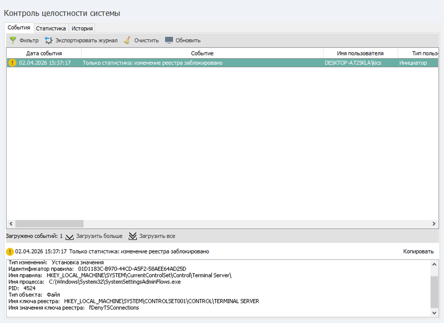Click the Загрузить все link
The width and height of the screenshot is (444, 323).
click(x=157, y=236)
